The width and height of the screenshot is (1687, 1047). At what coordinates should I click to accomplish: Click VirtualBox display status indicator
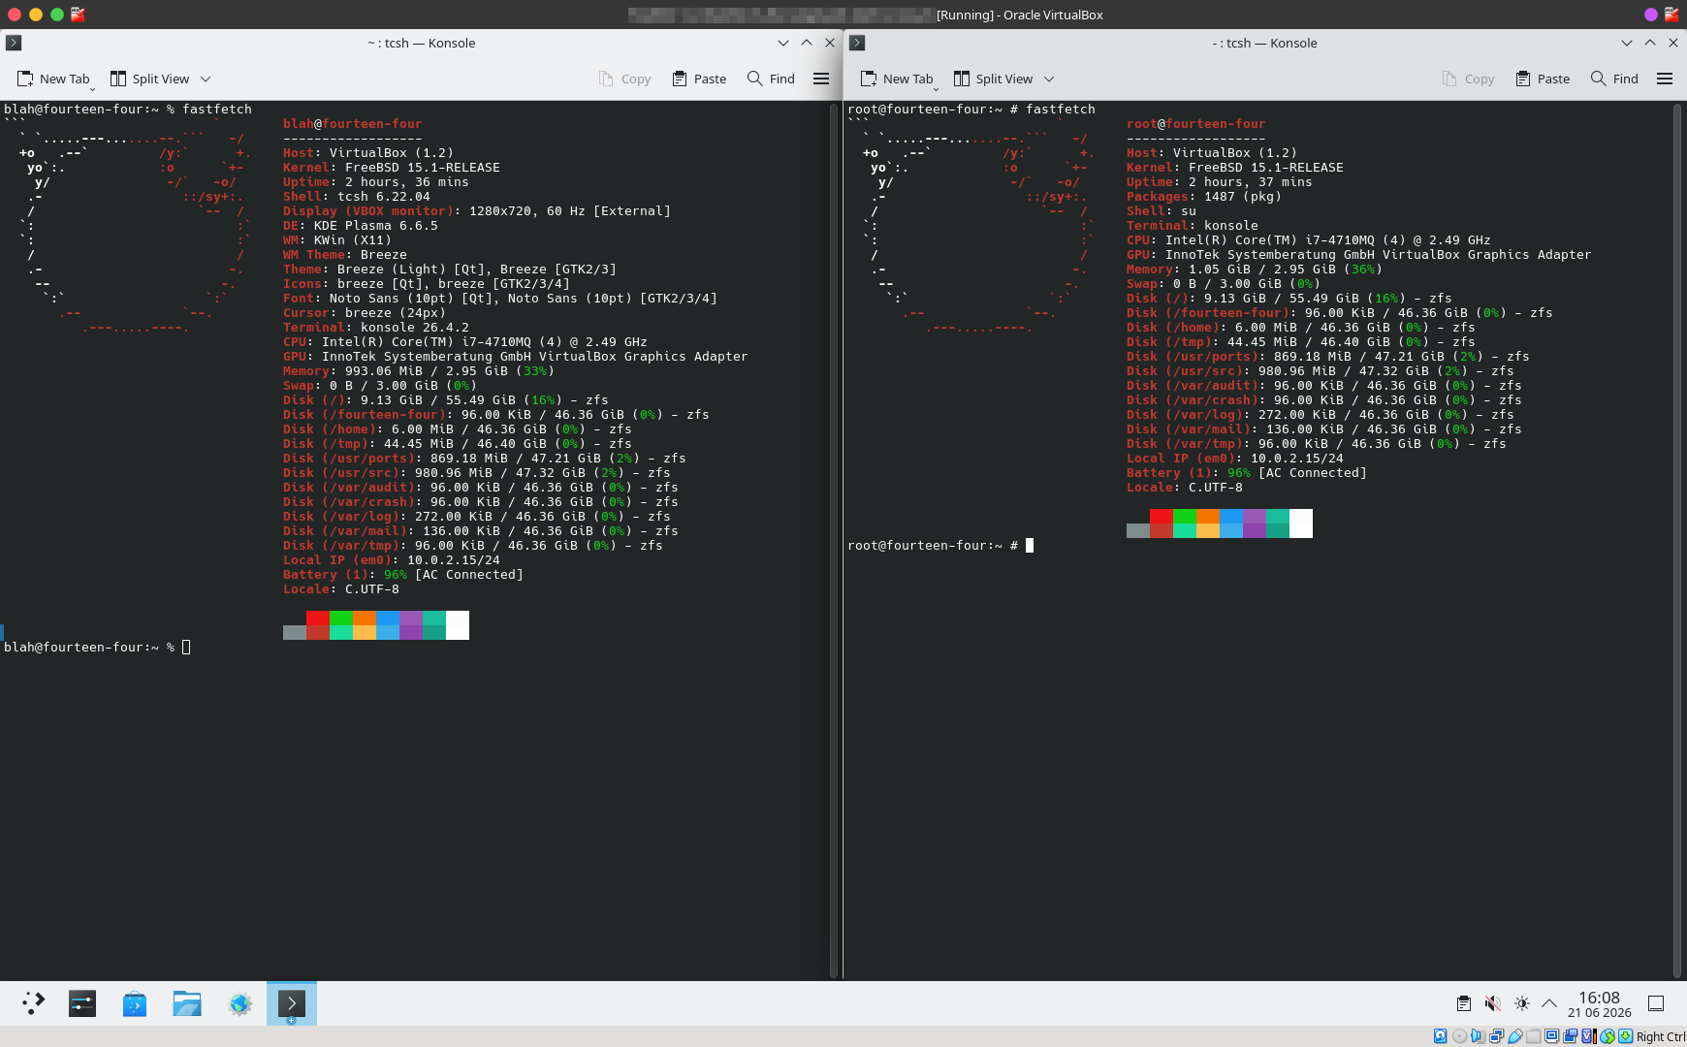[x=1551, y=1036]
